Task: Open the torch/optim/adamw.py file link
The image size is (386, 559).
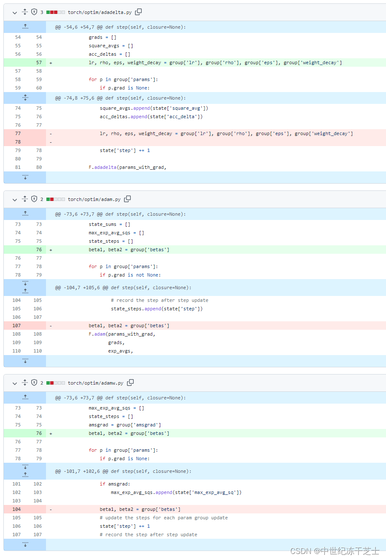Action: 95,383
